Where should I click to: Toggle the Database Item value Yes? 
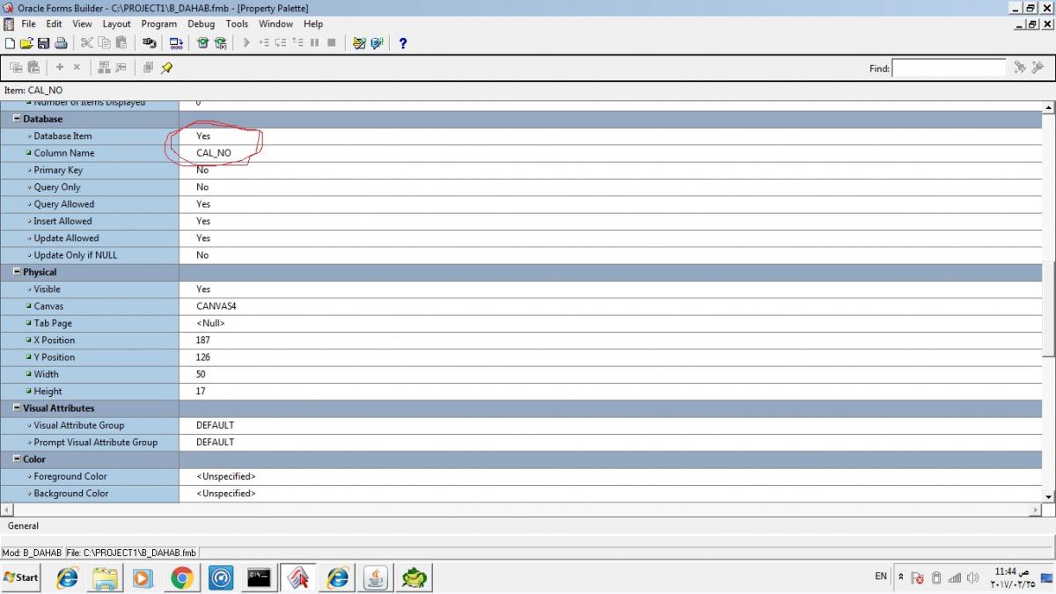(203, 136)
